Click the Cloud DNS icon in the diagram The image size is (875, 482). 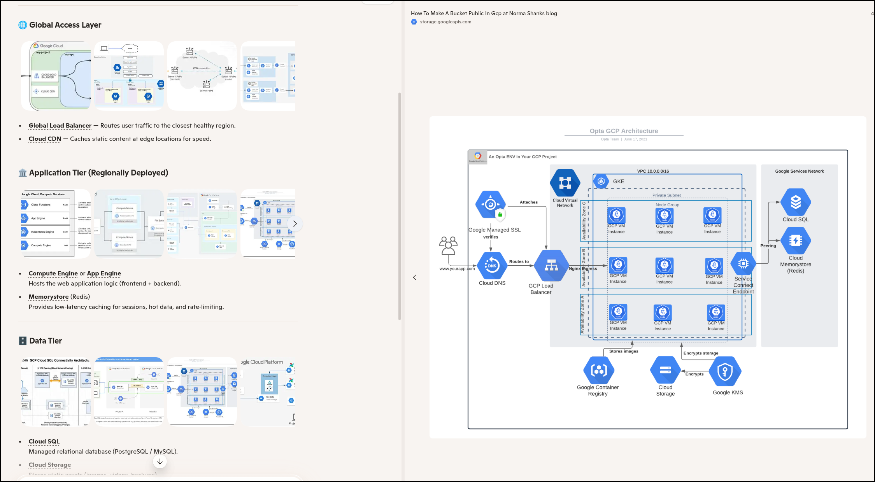pyautogui.click(x=492, y=265)
